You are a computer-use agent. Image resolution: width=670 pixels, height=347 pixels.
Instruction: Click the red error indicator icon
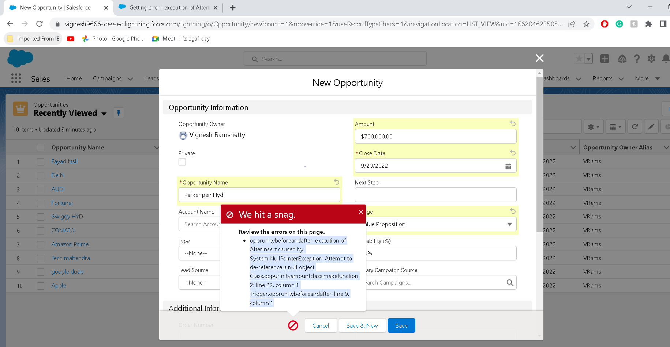tap(293, 325)
